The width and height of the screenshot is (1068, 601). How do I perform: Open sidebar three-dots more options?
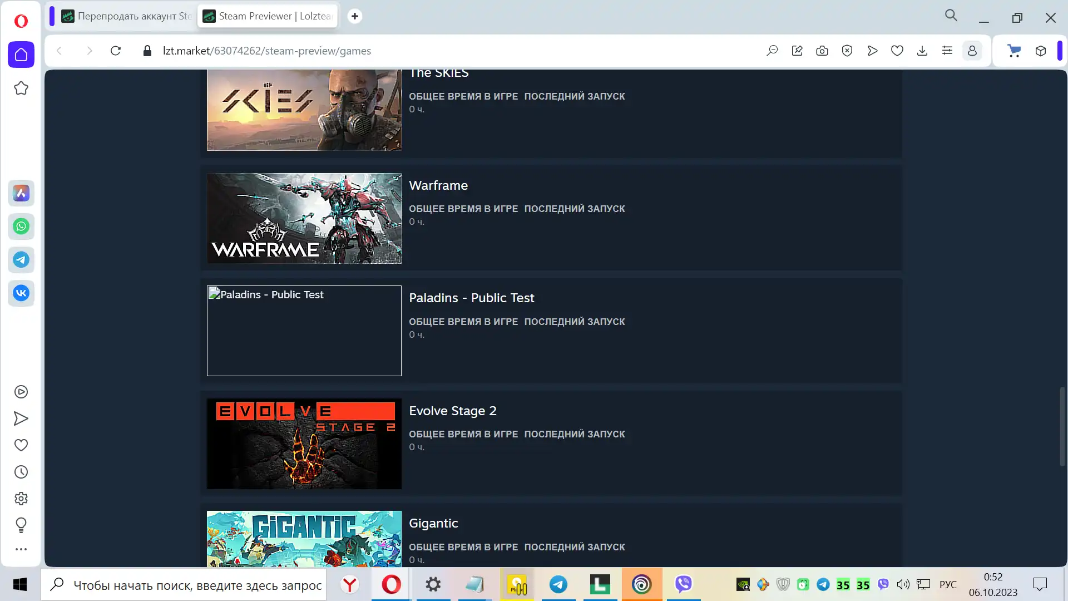(21, 549)
